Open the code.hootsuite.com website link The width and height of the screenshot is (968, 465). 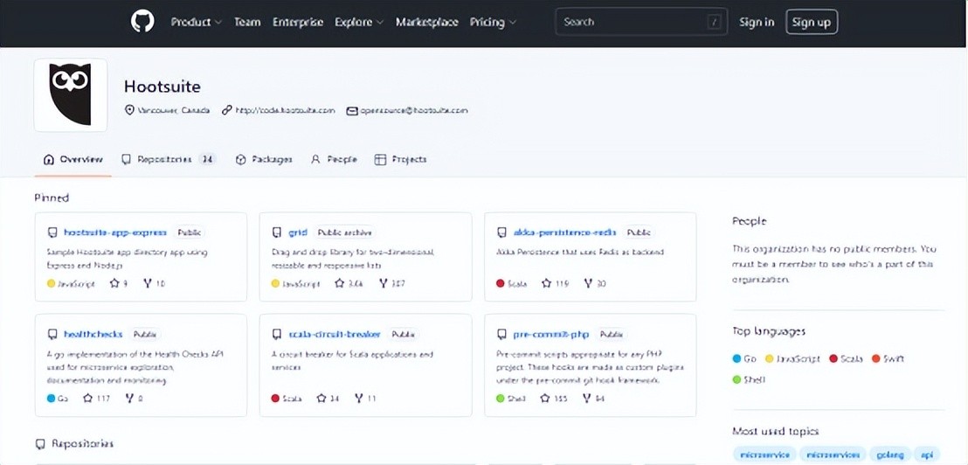pyautogui.click(x=285, y=111)
